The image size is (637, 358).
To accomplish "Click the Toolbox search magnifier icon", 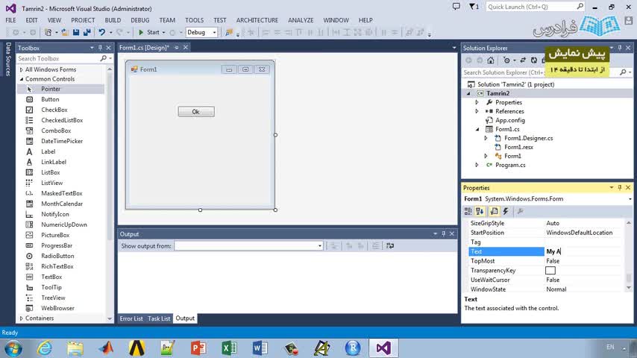I will [103, 58].
